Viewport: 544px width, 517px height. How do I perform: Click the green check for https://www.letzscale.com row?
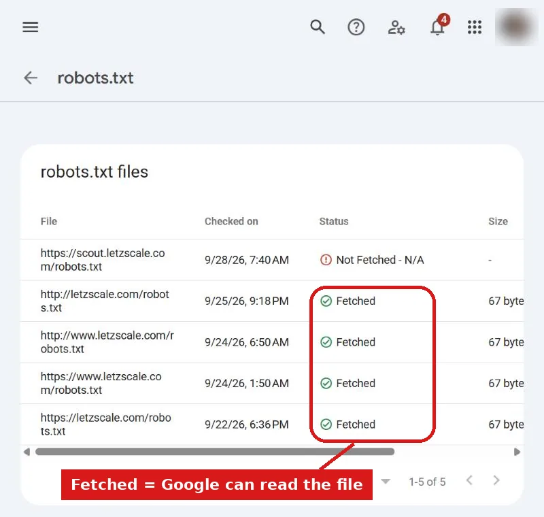pyautogui.click(x=326, y=383)
